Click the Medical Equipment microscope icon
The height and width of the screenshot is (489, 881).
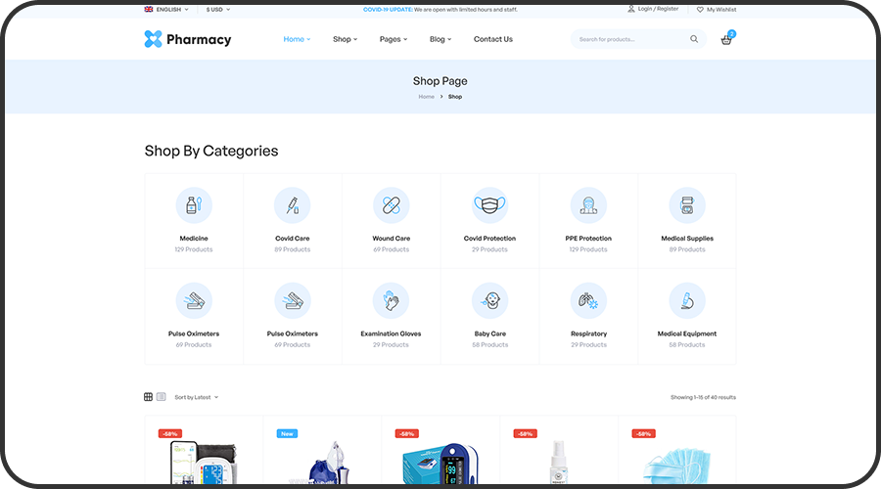point(687,301)
